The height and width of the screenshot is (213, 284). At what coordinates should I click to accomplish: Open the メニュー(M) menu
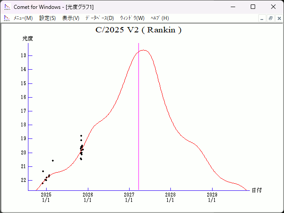click(x=23, y=18)
